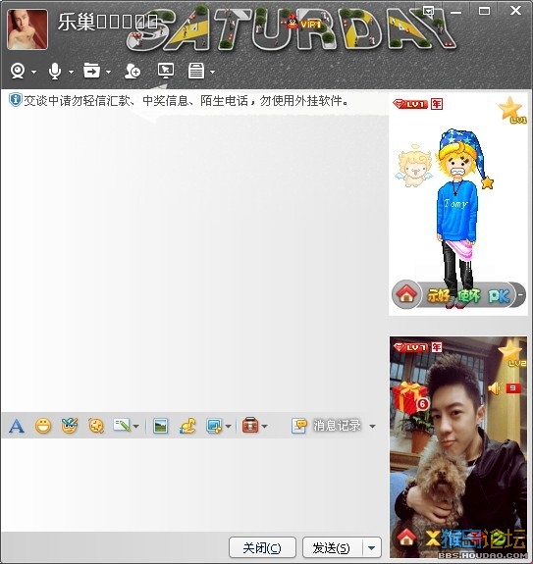533x564 pixels.
Task: Send a file with the folder transfer icon
Action: (x=91, y=71)
